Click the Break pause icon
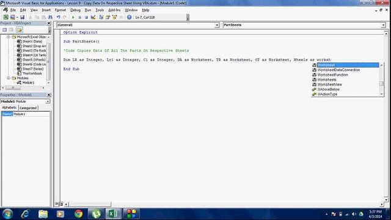Image resolution: width=391 pixels, height=220 pixels. pyautogui.click(x=80, y=17)
